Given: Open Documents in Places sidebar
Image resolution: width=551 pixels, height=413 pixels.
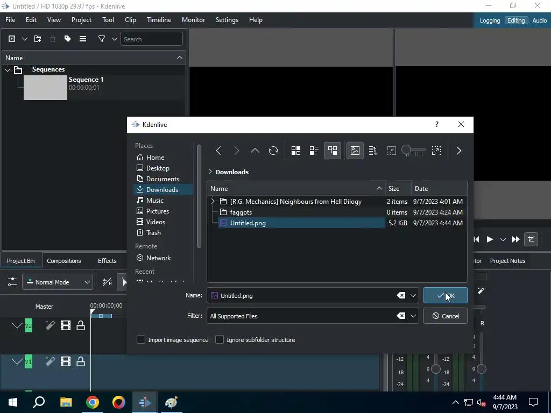Looking at the screenshot, I should point(163,179).
